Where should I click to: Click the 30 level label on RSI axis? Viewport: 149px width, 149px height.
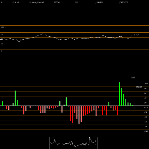(x=2, y=44)
